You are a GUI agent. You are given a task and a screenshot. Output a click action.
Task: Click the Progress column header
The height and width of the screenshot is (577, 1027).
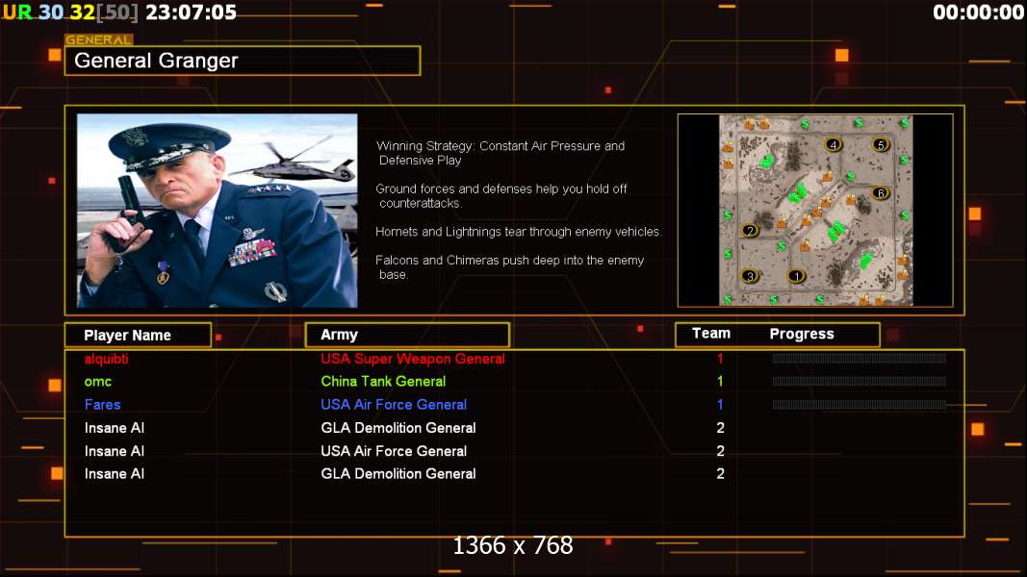pos(802,334)
